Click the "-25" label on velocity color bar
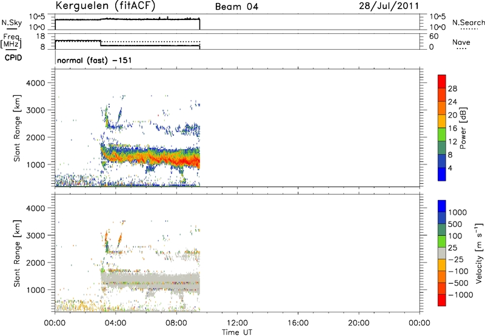The width and height of the screenshot is (485, 336). (456, 259)
